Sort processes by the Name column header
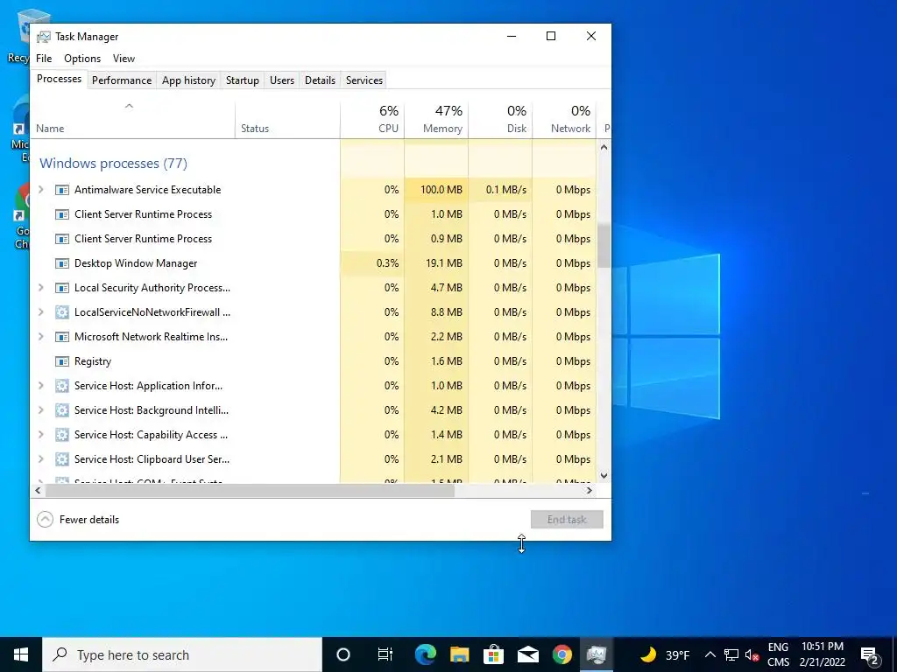The width and height of the screenshot is (897, 672). click(132, 119)
